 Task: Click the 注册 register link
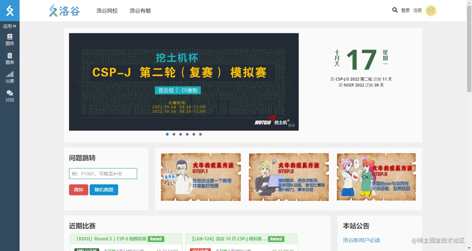point(417,11)
